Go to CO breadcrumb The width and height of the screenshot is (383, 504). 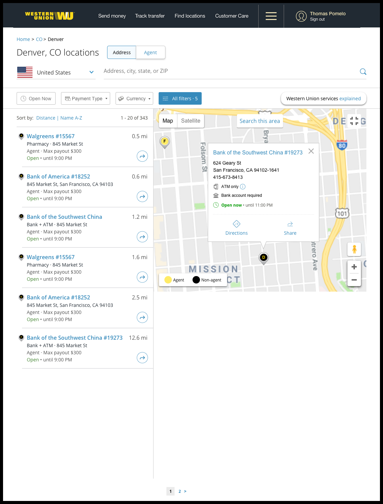[x=39, y=39]
